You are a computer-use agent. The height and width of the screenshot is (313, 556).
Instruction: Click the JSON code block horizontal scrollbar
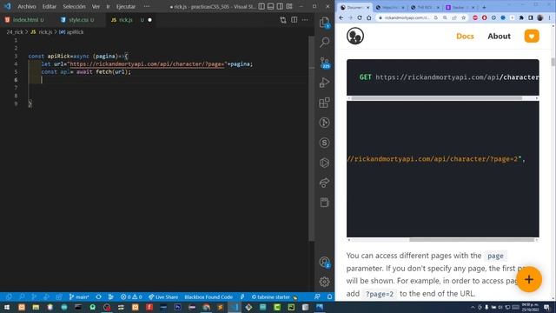pos(472,240)
